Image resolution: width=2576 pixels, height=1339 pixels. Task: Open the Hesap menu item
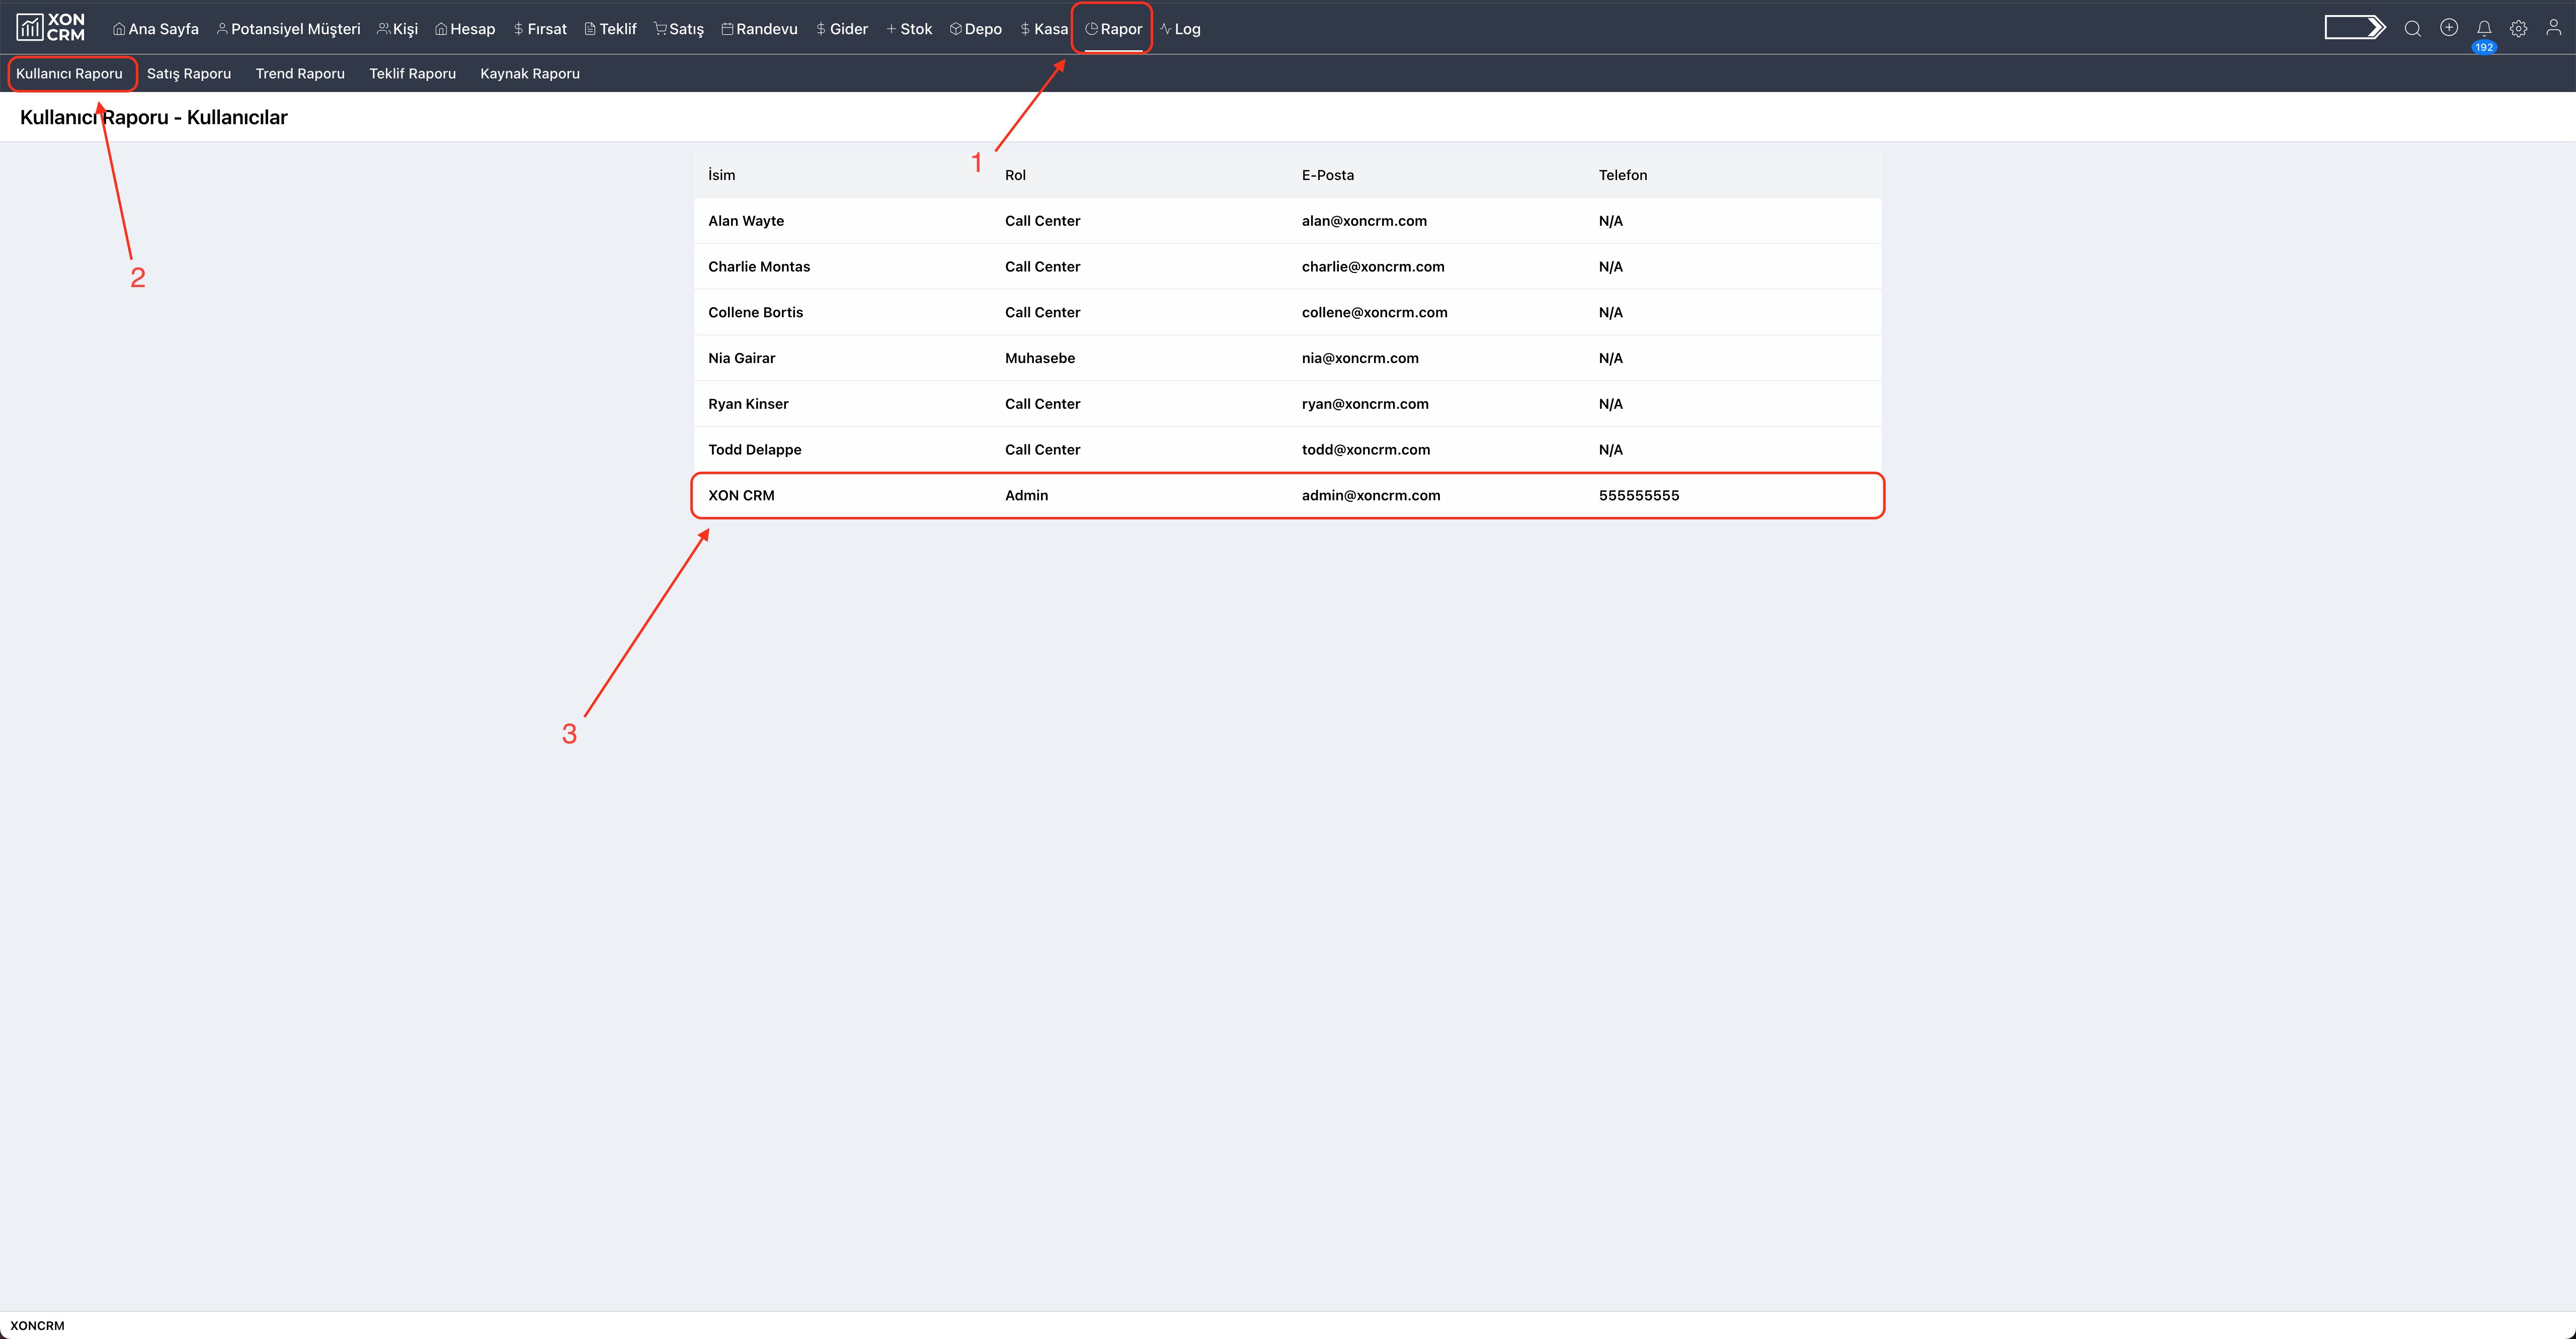tap(465, 29)
